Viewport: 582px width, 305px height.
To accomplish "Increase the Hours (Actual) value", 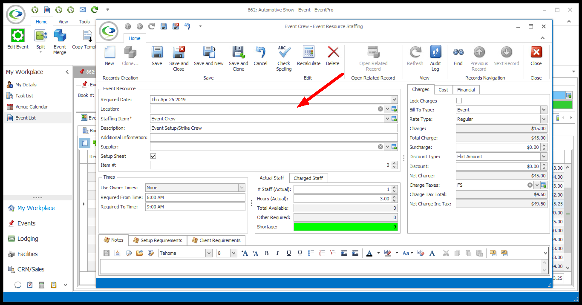I will pos(395,197).
